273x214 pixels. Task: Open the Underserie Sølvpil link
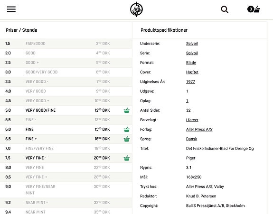click(192, 44)
